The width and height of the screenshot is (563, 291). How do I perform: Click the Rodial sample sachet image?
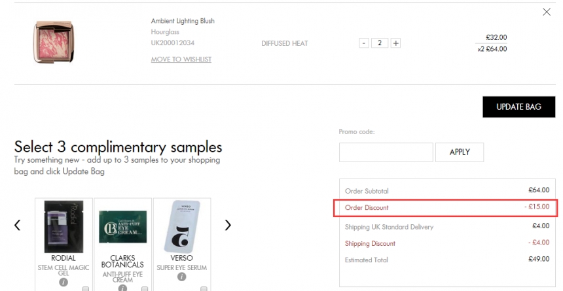click(64, 226)
